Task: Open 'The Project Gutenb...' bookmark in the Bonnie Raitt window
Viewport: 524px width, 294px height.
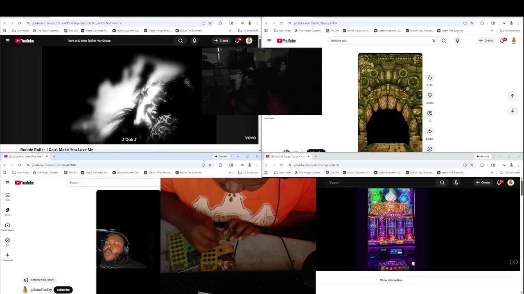Action: pyautogui.click(x=46, y=31)
